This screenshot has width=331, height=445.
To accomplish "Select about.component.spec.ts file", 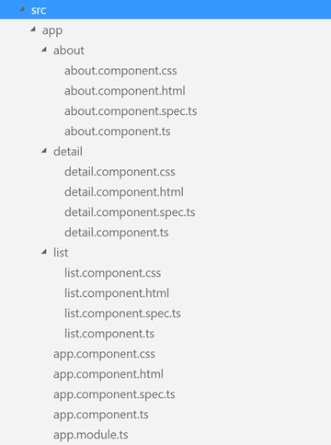I will tap(131, 111).
